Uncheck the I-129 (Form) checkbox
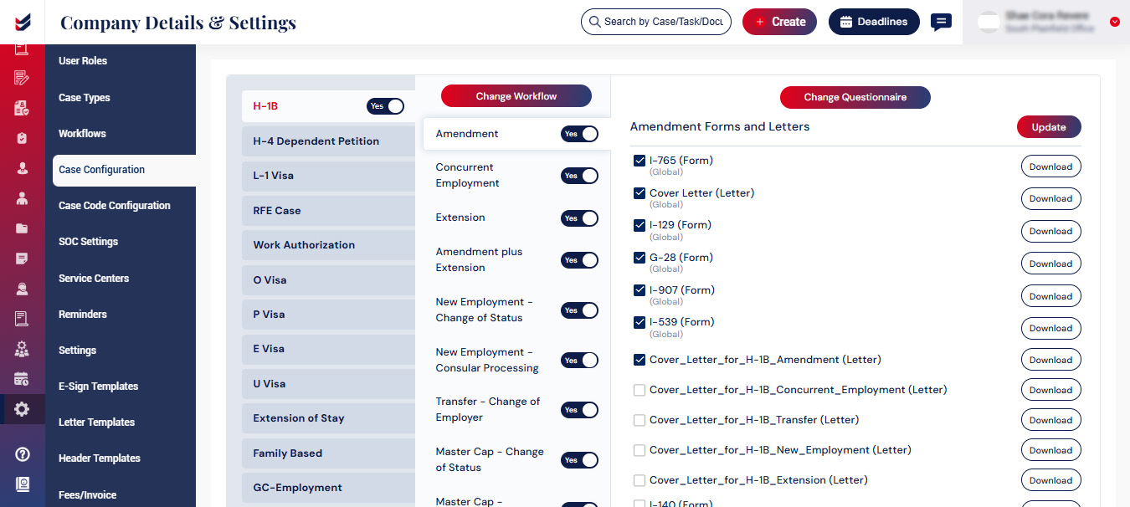Screen dimensions: 1130x507 click(639, 225)
